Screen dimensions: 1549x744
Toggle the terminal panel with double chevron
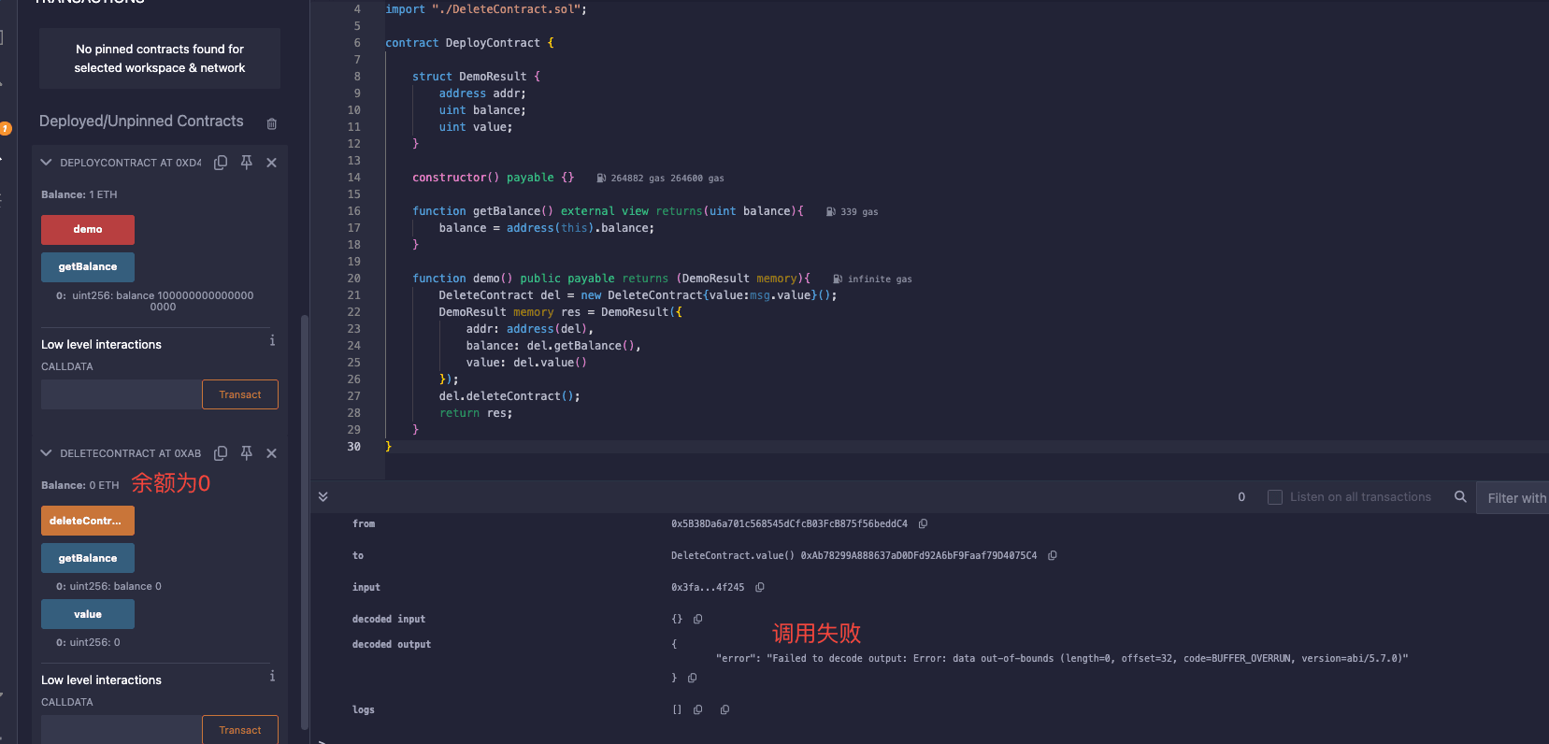point(323,497)
